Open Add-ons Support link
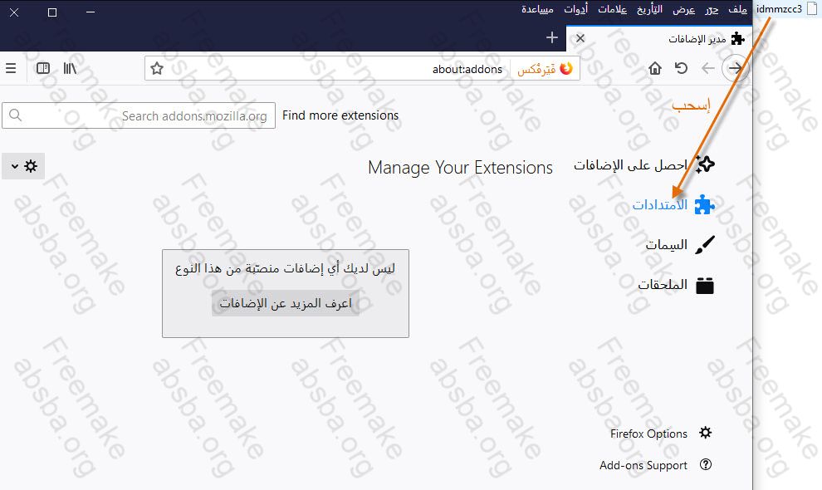Viewport: 822px width, 490px height. point(643,465)
